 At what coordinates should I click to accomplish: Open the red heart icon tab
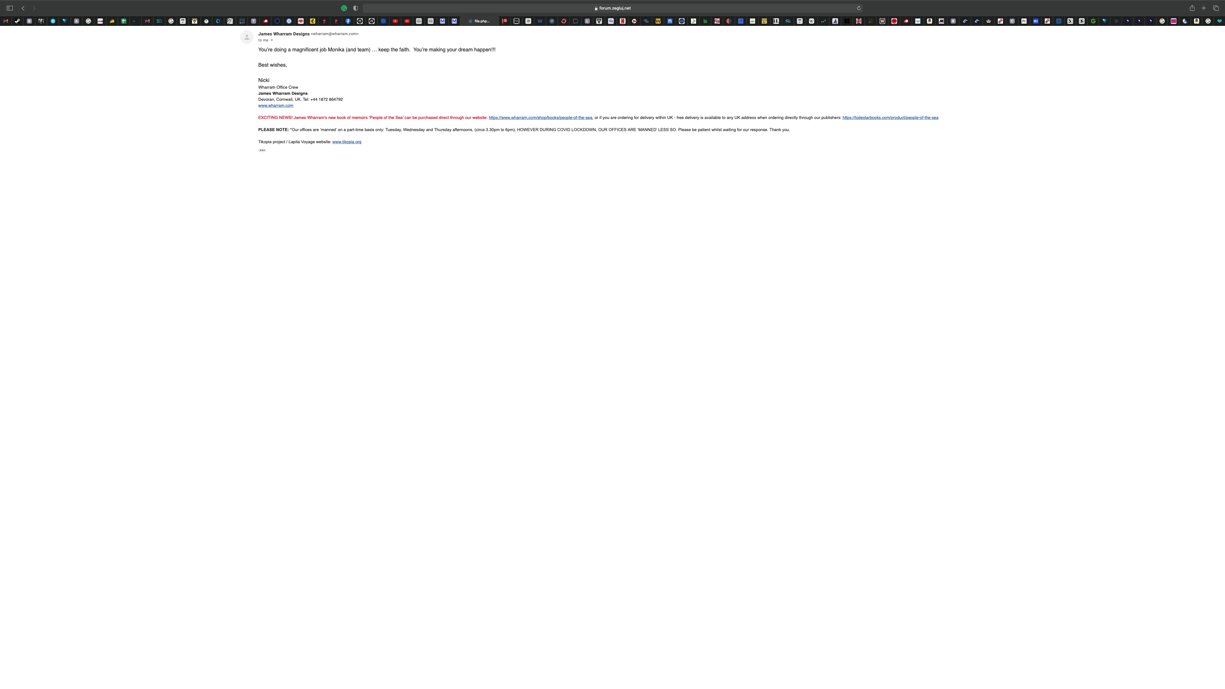301,21
